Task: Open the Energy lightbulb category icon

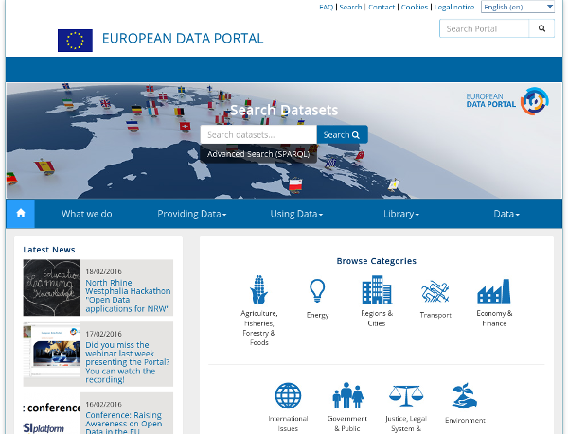Action: click(317, 290)
